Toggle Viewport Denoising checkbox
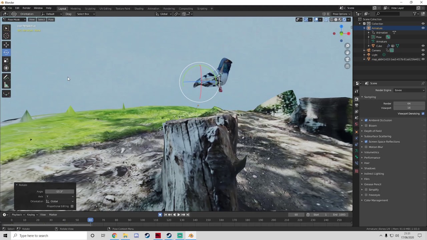 click(x=423, y=114)
